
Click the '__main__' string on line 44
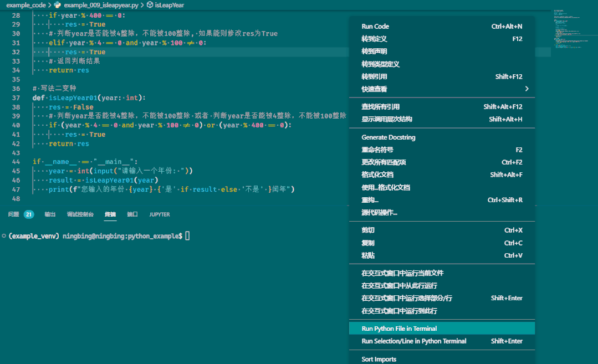(114, 162)
